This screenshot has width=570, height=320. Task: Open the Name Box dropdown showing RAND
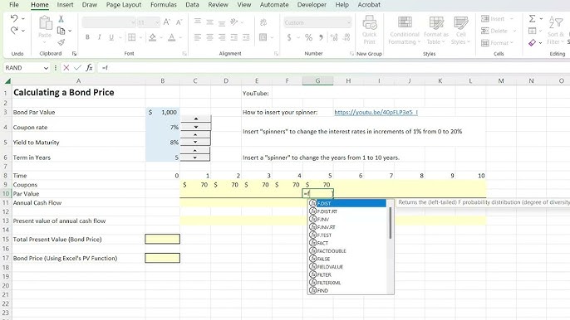[x=46, y=68]
